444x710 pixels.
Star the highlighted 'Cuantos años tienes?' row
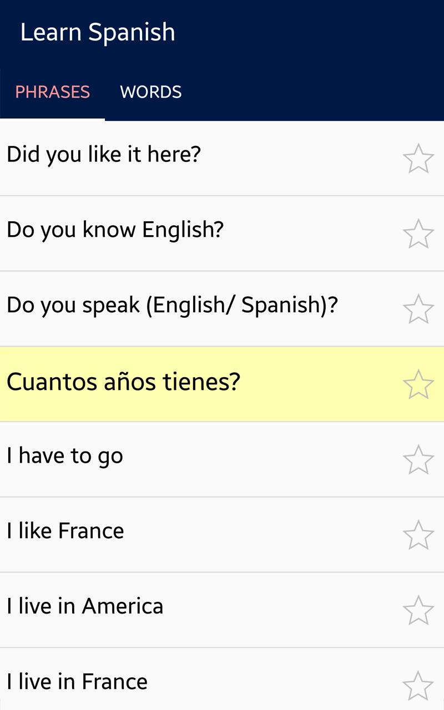point(418,384)
